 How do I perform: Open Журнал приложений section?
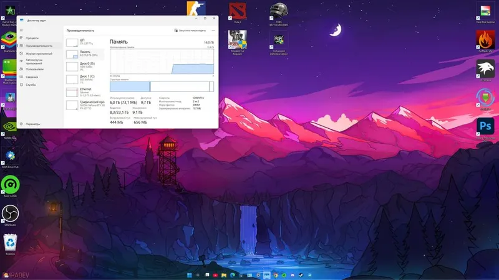point(39,54)
